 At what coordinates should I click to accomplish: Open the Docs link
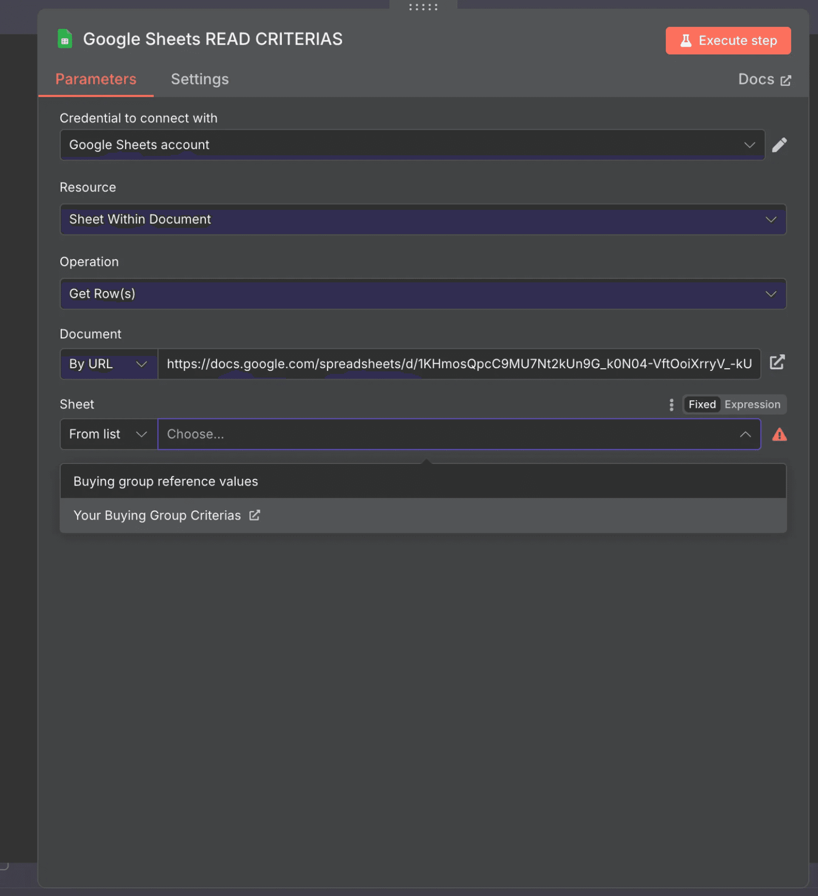(764, 79)
